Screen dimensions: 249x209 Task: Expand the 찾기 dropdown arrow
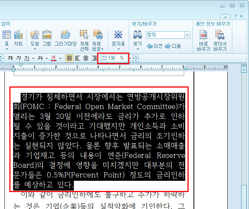138,49
